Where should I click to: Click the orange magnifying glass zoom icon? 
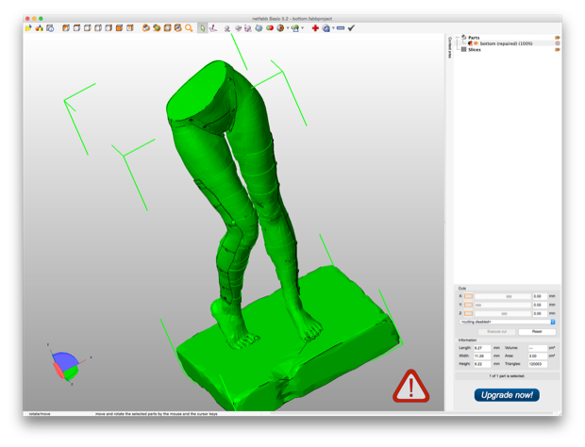189,28
